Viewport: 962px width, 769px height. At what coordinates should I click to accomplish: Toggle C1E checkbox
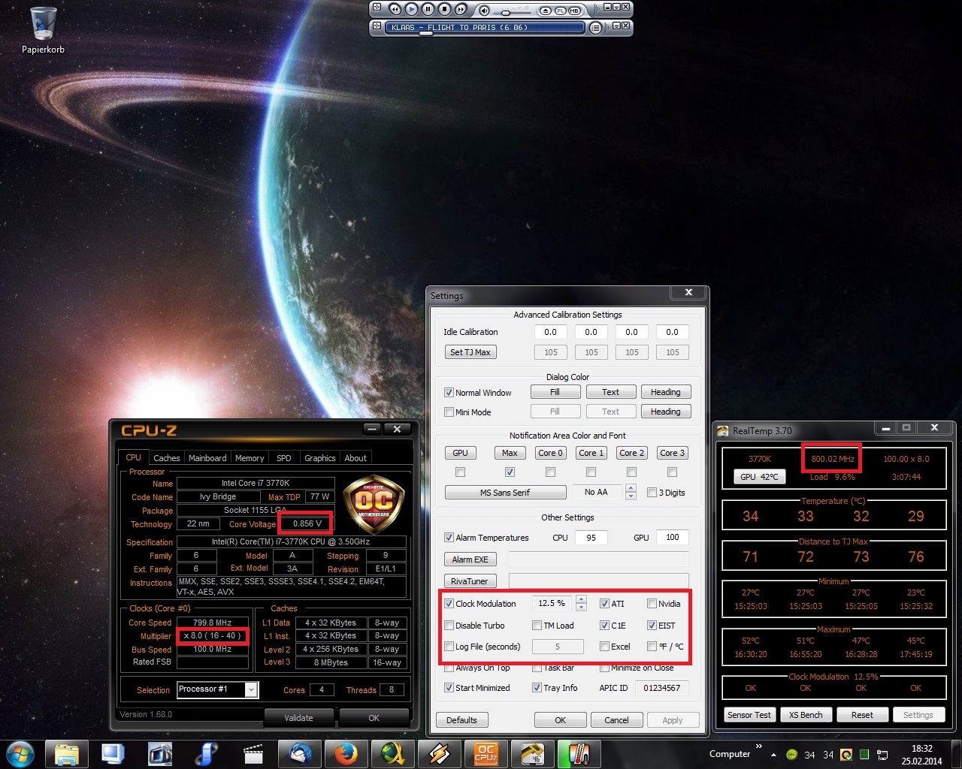click(x=604, y=626)
